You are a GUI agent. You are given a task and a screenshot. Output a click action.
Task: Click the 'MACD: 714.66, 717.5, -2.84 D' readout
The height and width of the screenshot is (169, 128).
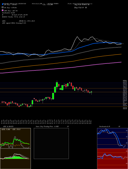coord(13,17)
